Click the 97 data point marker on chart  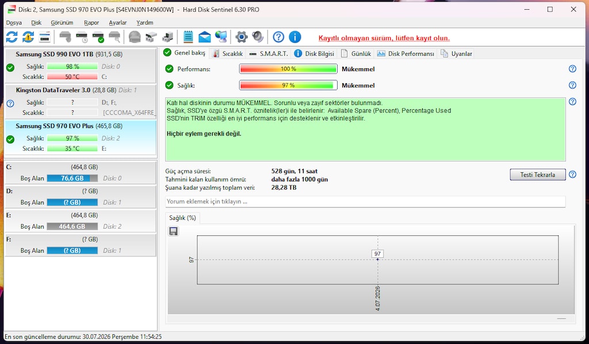[x=377, y=259]
